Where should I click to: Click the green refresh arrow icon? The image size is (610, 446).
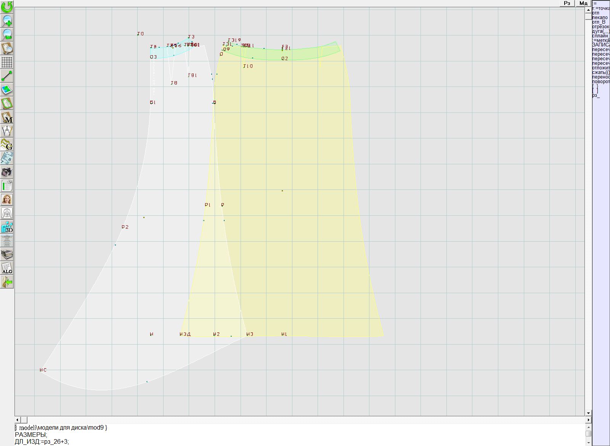tap(7, 6)
